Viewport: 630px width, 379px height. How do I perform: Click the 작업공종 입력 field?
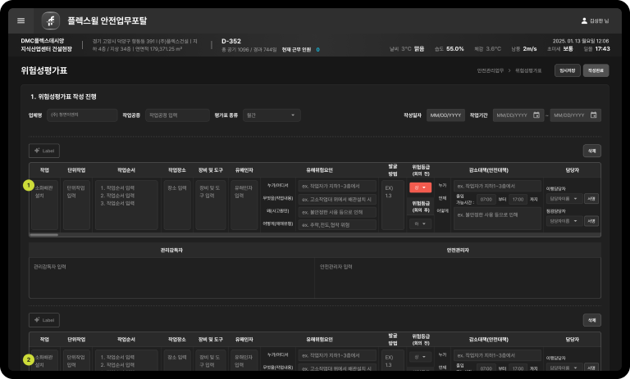coord(177,115)
